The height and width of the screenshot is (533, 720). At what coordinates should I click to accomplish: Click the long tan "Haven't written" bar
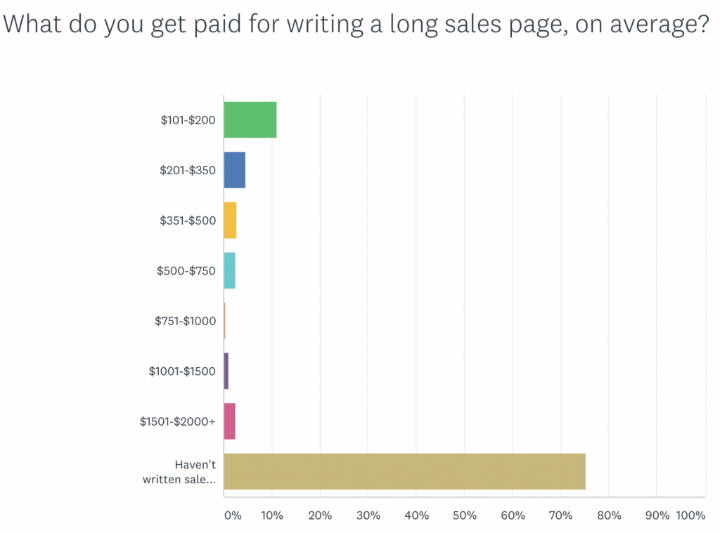click(x=404, y=471)
